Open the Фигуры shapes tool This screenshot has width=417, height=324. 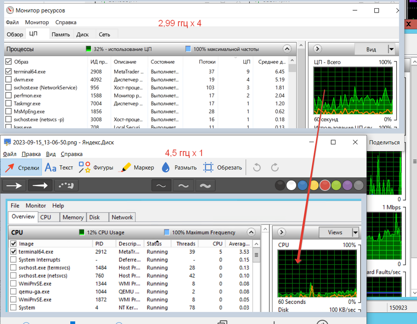96,168
